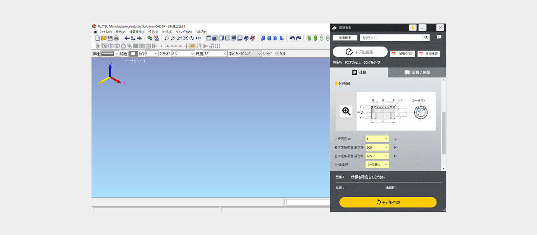Toggle the AP snap button
This screenshot has height=235, width=537.
(x=193, y=46)
